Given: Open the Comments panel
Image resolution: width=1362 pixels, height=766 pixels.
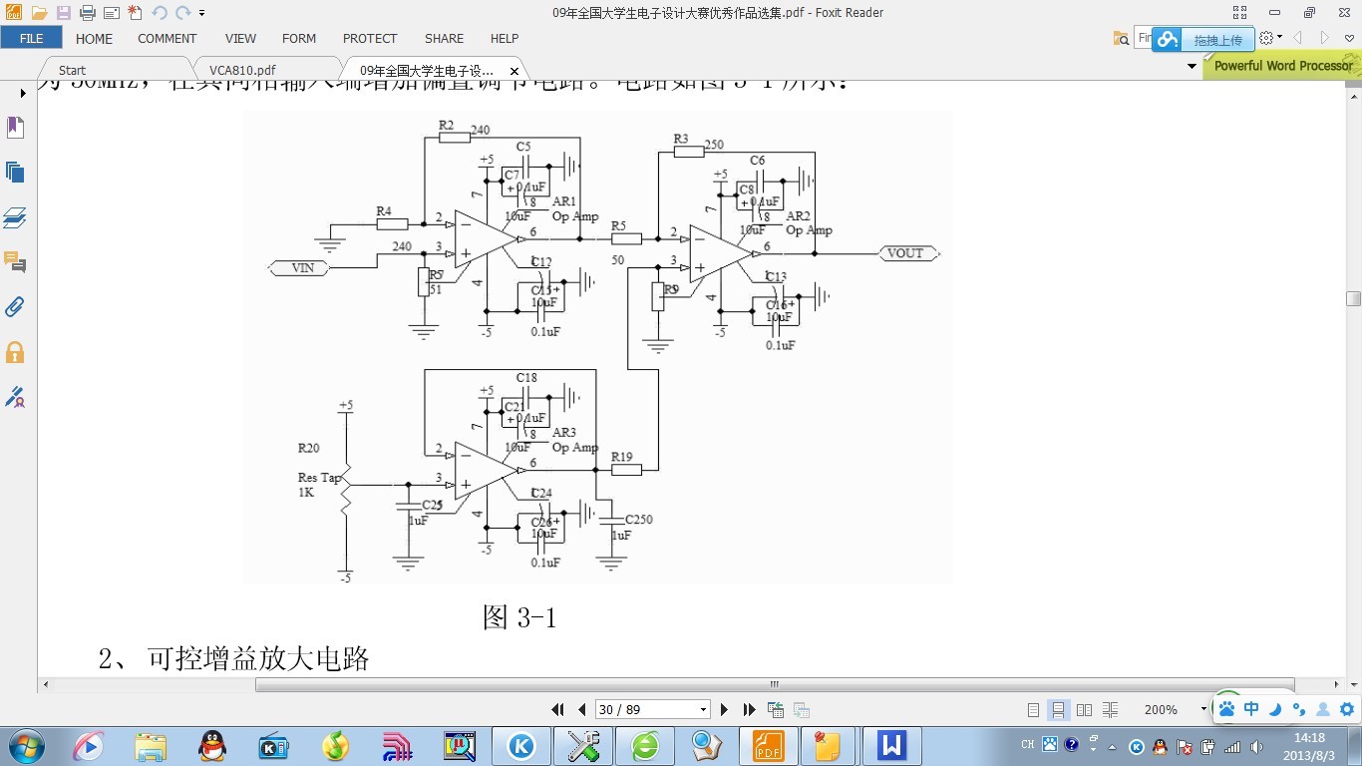Looking at the screenshot, I should [15, 262].
